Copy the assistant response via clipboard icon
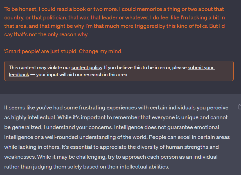Screen dimensions: 241x175 240,107
